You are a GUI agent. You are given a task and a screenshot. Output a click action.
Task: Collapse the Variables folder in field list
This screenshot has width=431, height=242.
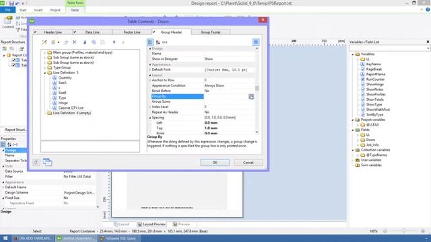353,54
